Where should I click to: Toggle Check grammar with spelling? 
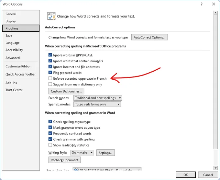pos(50,139)
